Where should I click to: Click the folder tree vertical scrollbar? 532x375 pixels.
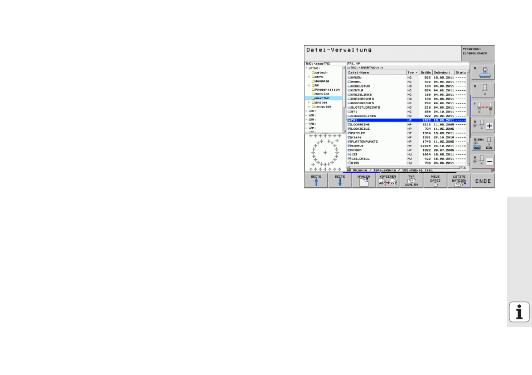344,99
